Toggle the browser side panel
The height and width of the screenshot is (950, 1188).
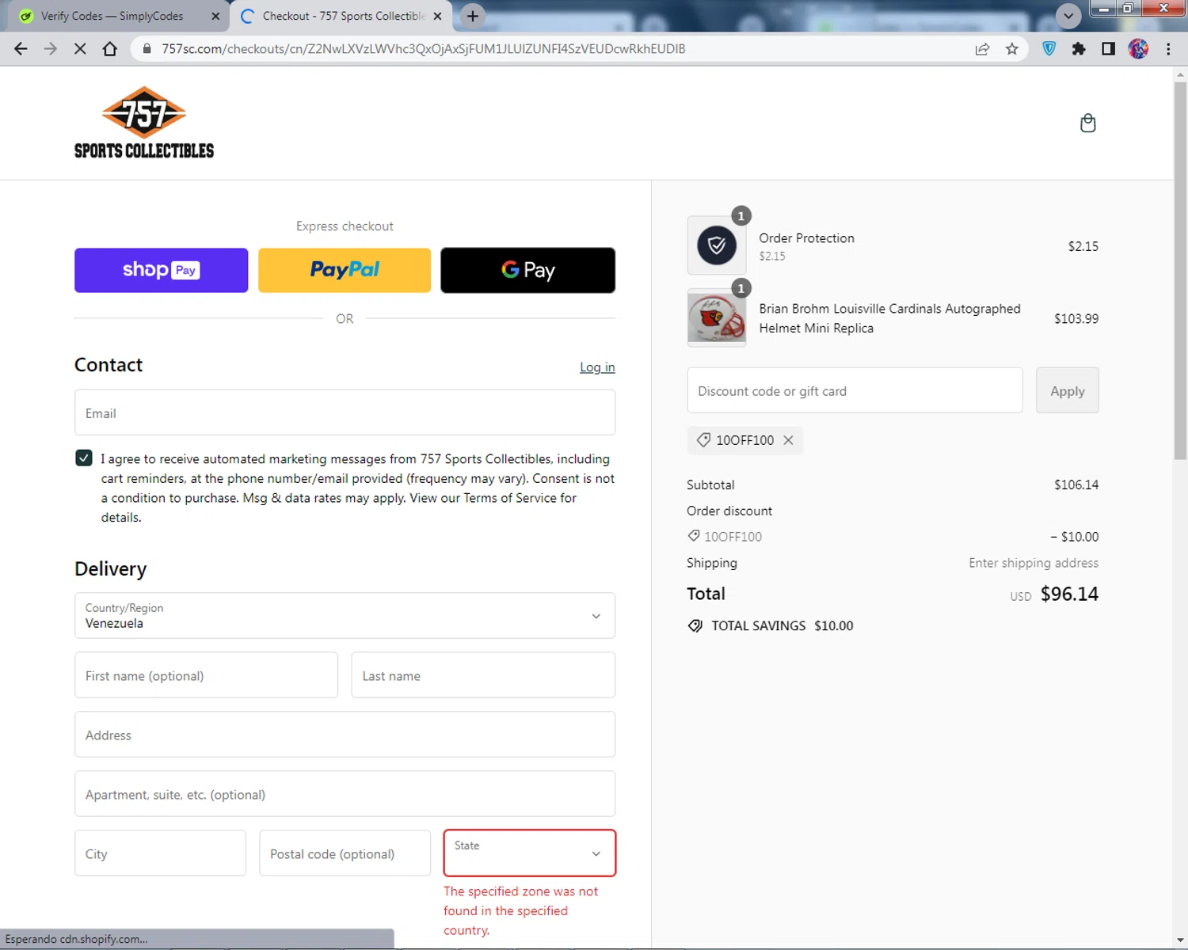click(1108, 49)
